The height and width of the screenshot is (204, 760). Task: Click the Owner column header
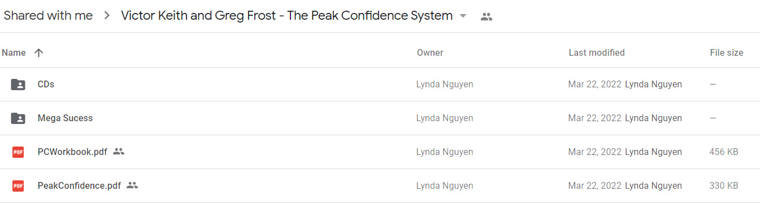(430, 53)
